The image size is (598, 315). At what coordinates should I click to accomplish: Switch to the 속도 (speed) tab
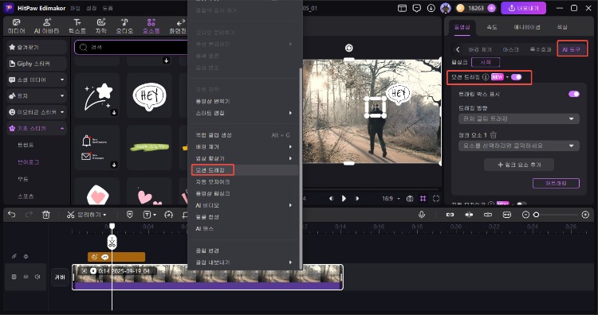pos(492,27)
